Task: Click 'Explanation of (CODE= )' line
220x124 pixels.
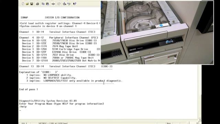Action: (38, 72)
